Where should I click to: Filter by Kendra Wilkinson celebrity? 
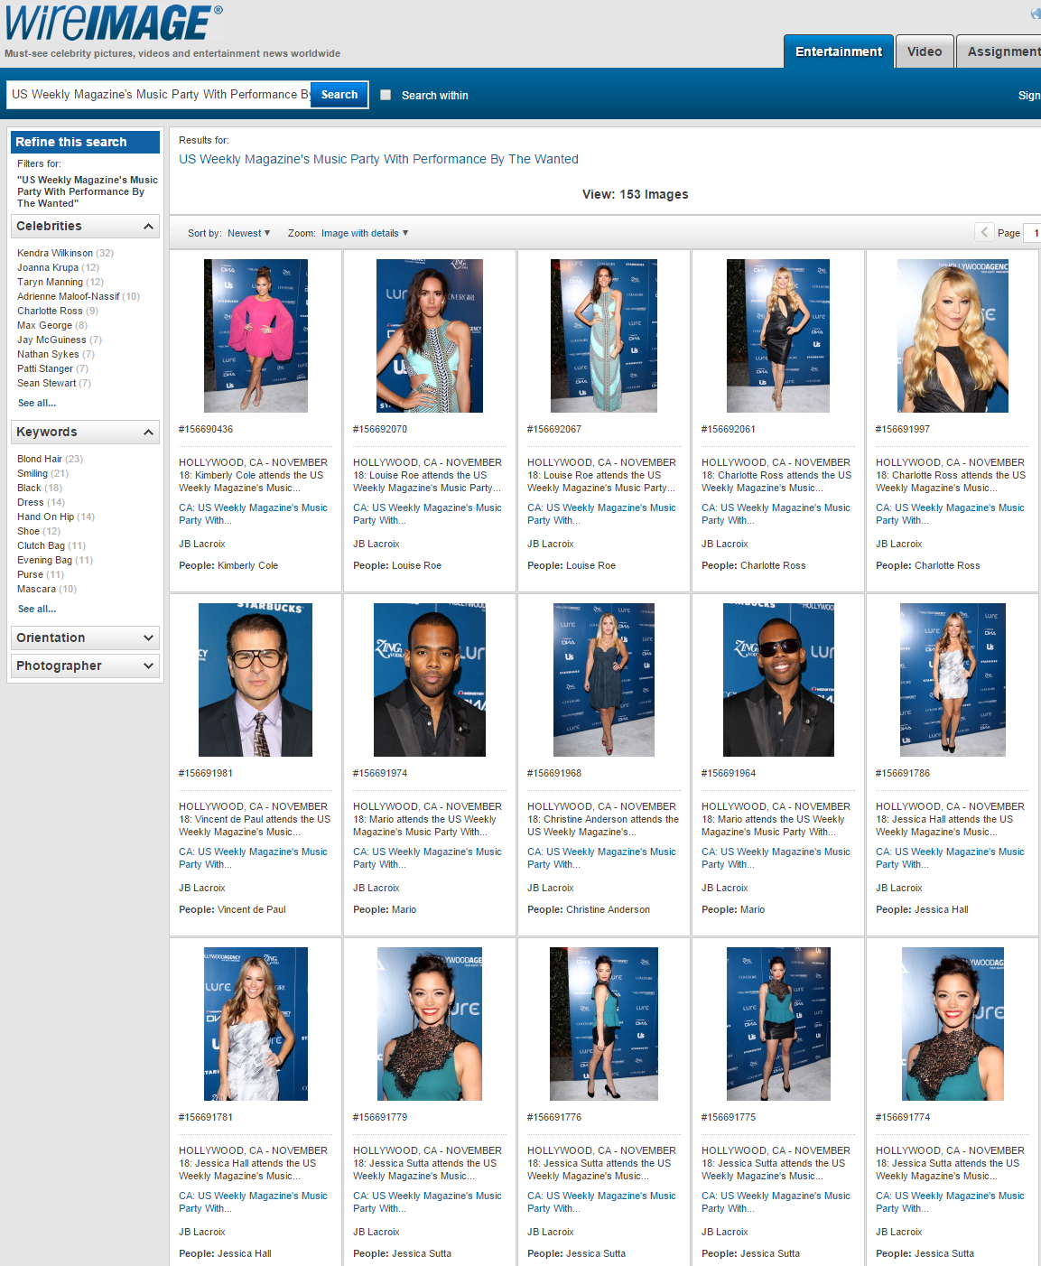[x=55, y=253]
